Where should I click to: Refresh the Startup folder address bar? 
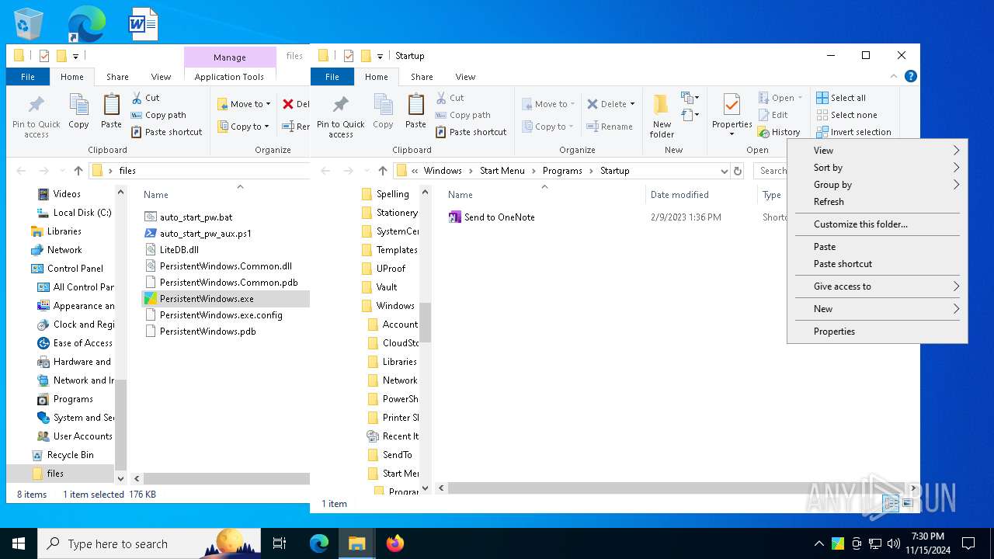pos(738,171)
